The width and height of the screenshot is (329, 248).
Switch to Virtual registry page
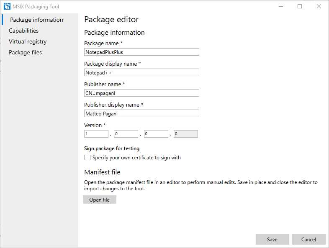pyautogui.click(x=28, y=41)
